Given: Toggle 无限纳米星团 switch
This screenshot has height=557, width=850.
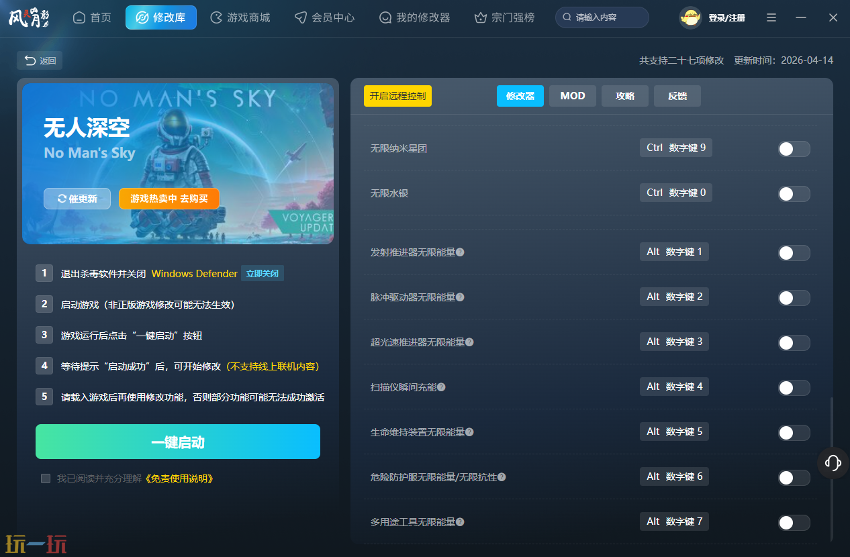Looking at the screenshot, I should click(x=794, y=149).
